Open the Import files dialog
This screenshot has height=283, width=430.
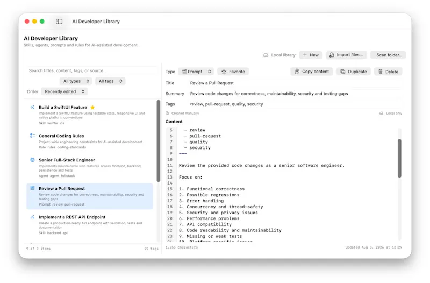[346, 55]
